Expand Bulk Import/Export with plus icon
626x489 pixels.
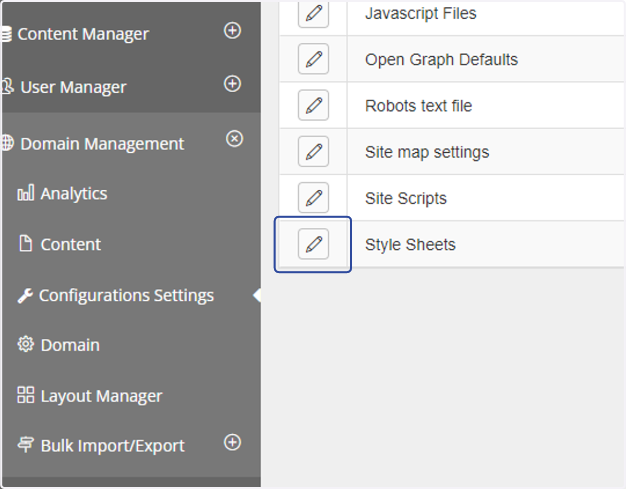pos(232,442)
